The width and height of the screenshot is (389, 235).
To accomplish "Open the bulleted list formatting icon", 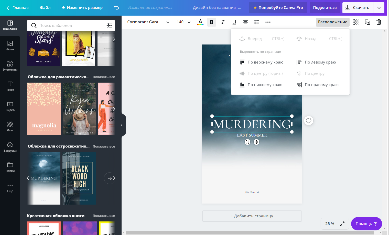I will [257, 22].
